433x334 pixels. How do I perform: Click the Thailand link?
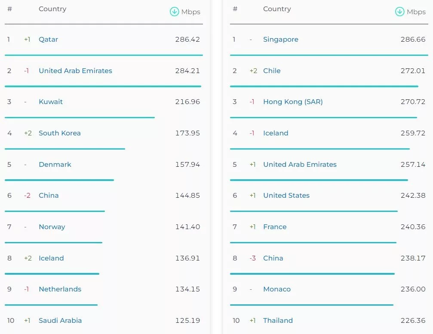click(x=278, y=321)
